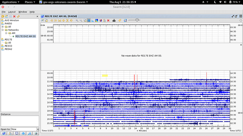The height and width of the screenshot is (136, 243).
Task: Click the helicorder settings icon
Action: coord(42,20)
